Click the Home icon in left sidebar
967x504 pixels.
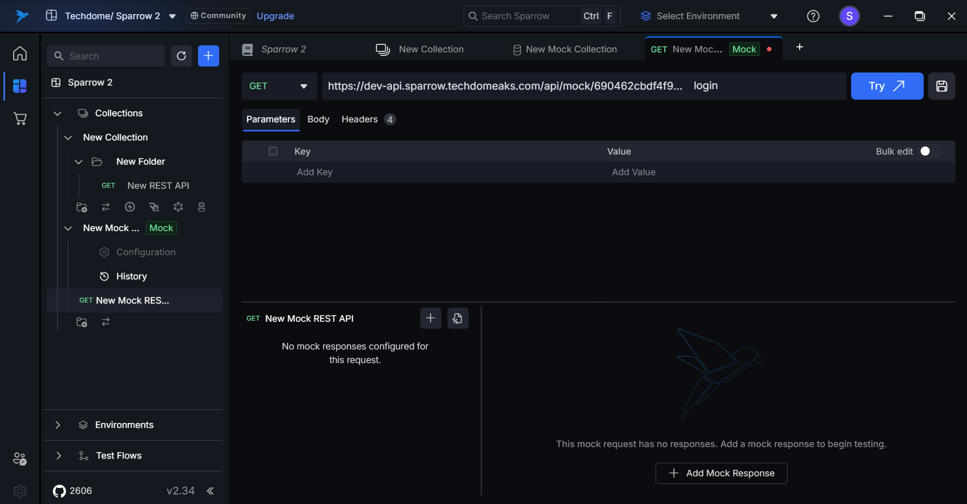tap(20, 53)
